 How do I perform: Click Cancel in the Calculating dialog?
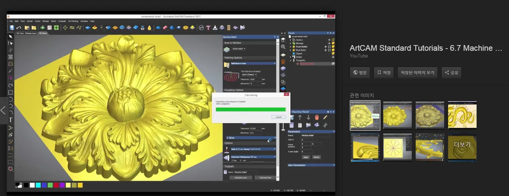278,117
